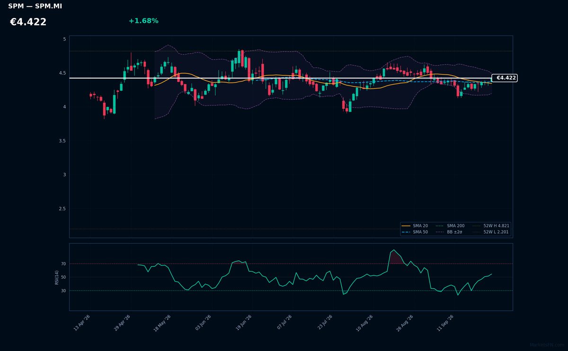Select the SMA 20 legend entry

pos(415,226)
